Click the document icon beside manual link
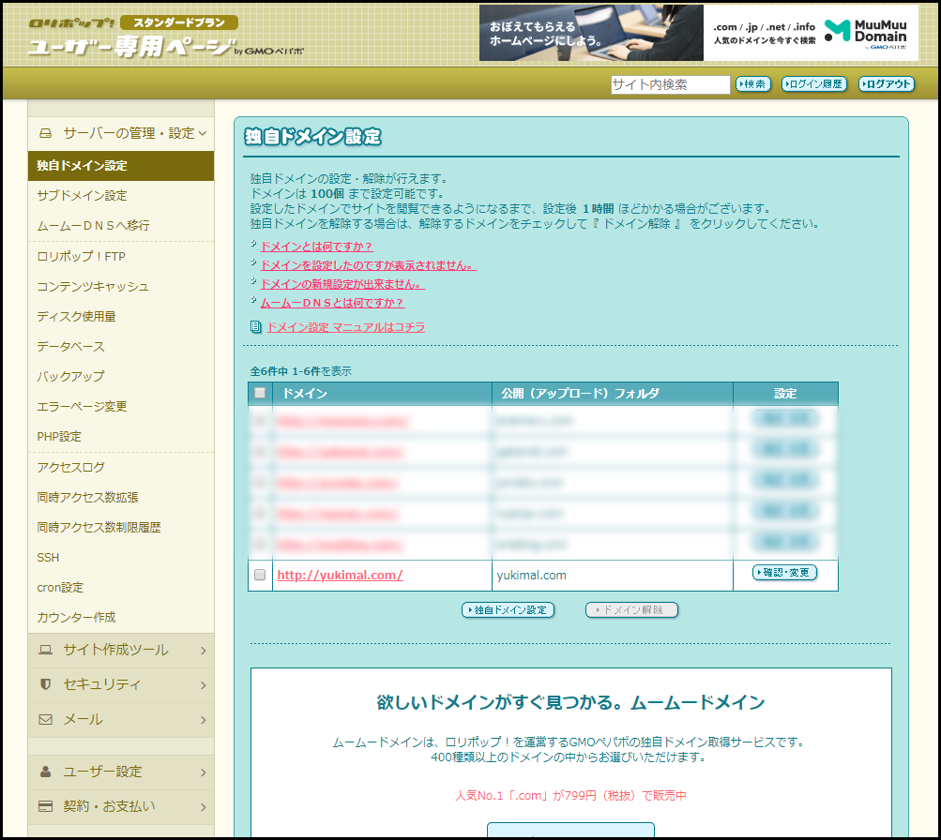 pyautogui.click(x=256, y=327)
